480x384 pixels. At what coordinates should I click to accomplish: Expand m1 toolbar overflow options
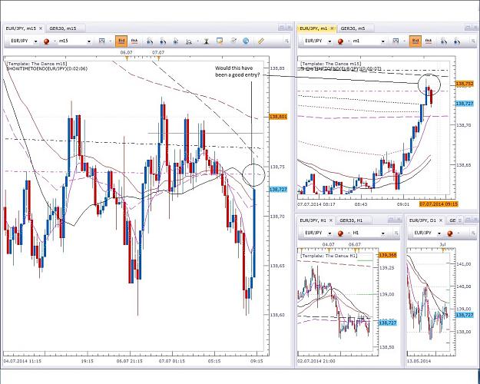coord(474,41)
